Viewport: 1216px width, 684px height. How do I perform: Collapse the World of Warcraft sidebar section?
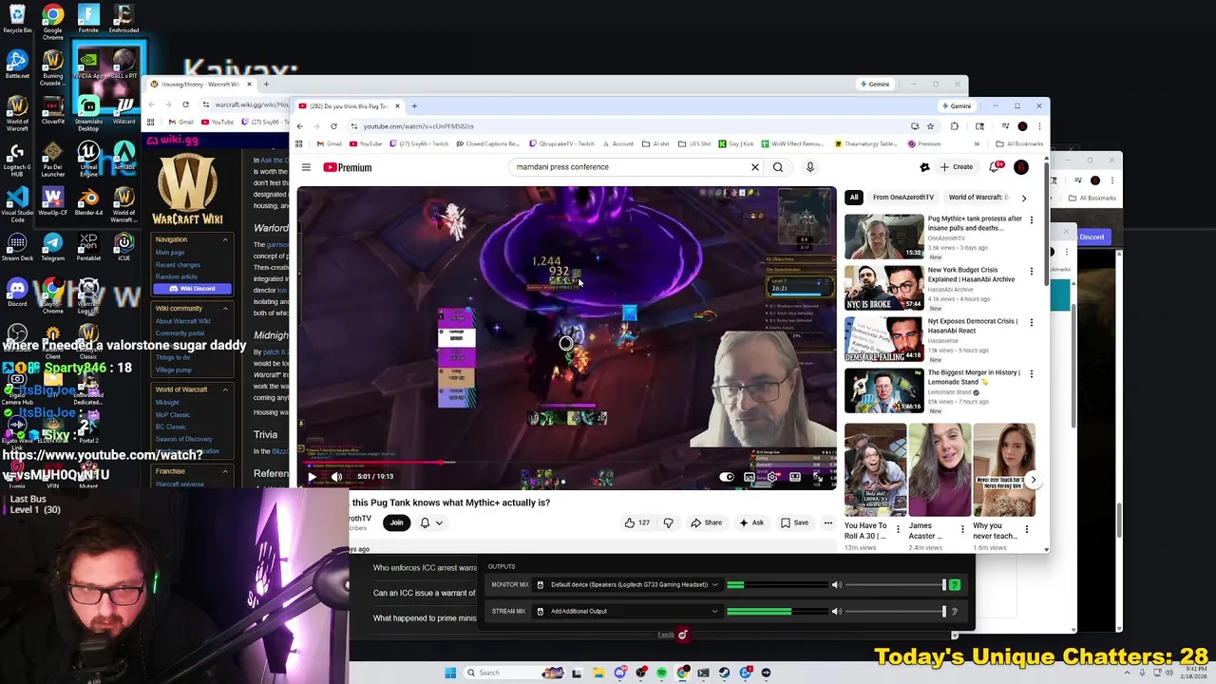pos(225,389)
